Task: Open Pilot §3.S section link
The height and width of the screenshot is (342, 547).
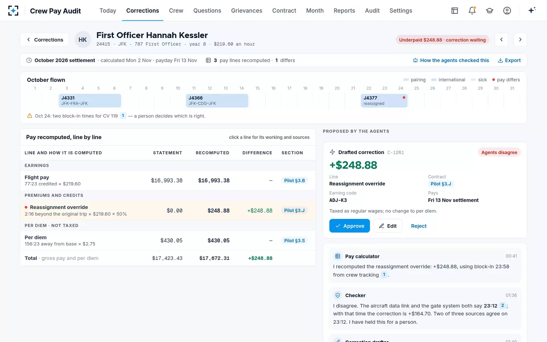Action: pos(294,241)
